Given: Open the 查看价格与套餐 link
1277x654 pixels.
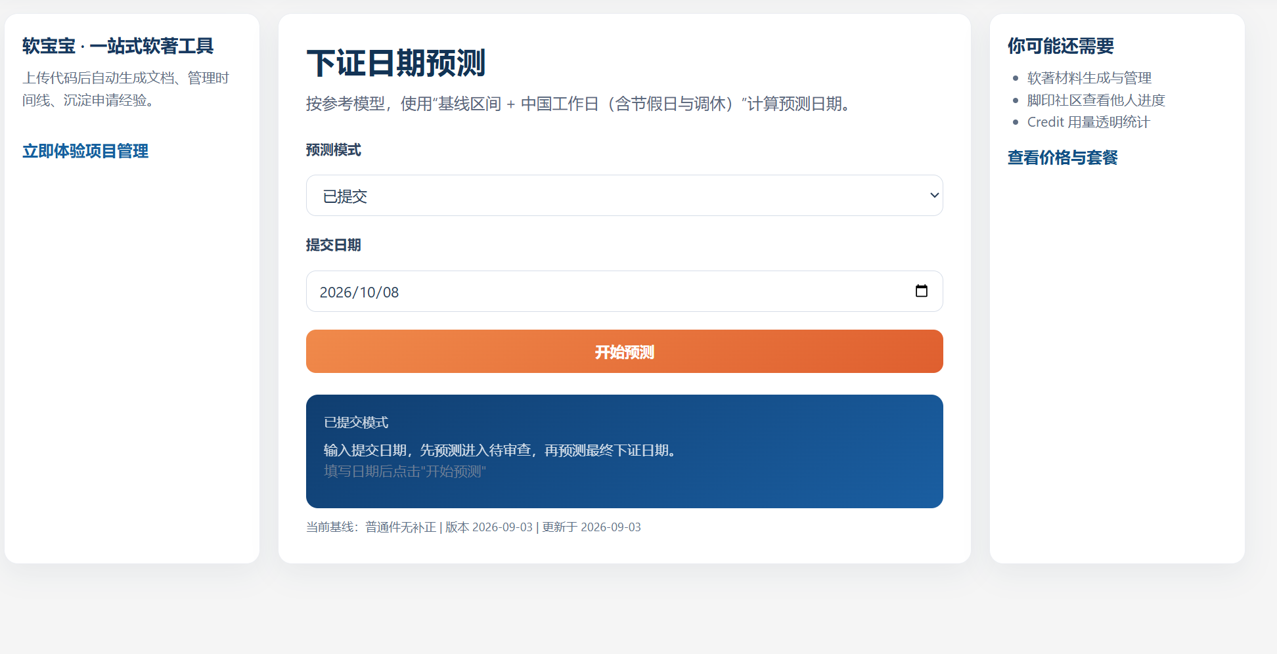Looking at the screenshot, I should click(1062, 158).
